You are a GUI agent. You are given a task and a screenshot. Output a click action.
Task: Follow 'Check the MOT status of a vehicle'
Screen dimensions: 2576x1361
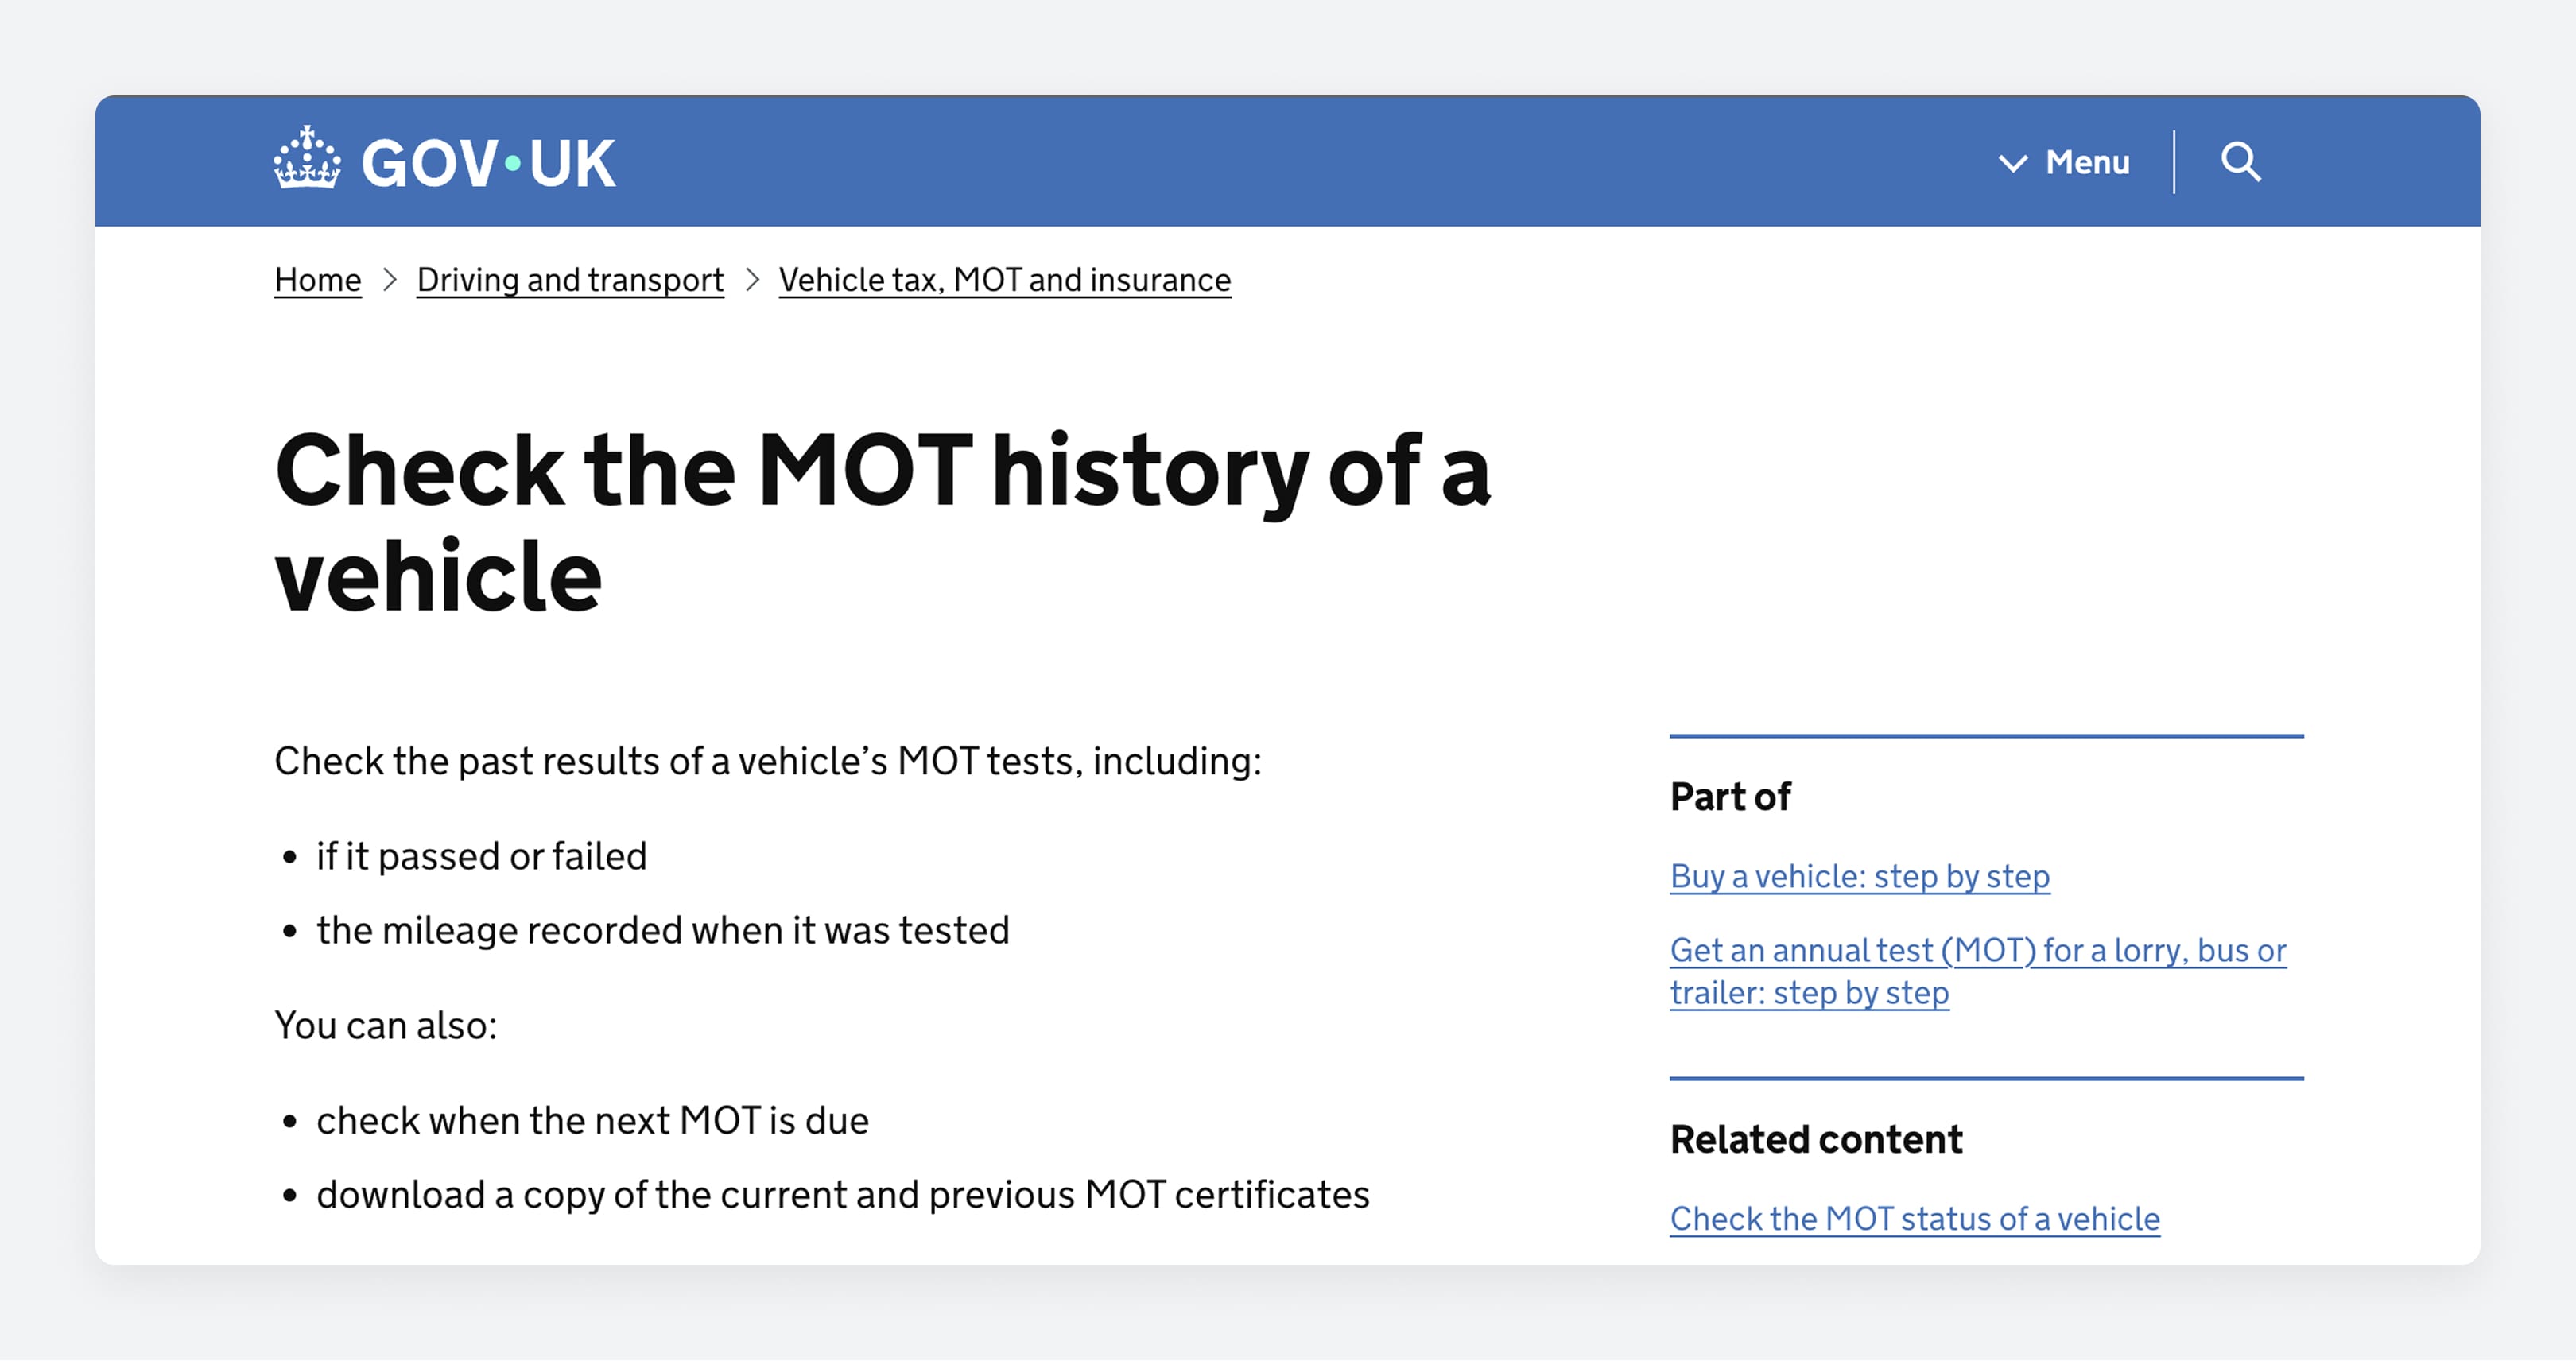click(x=1914, y=1219)
